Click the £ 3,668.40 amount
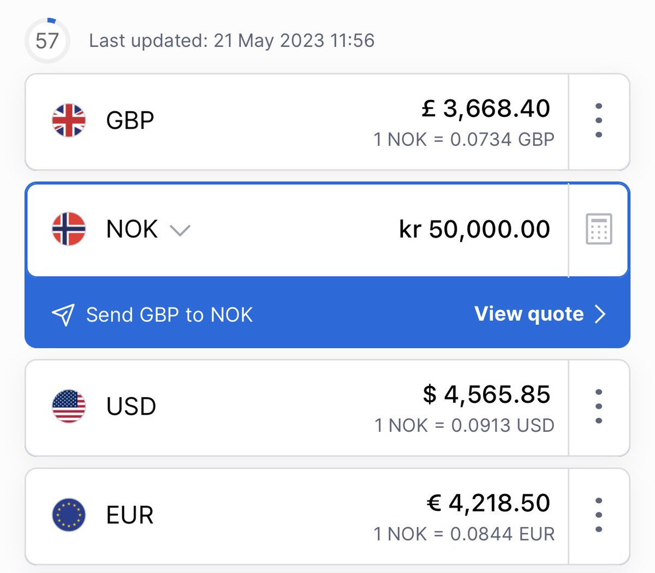Image resolution: width=655 pixels, height=573 pixels. point(486,108)
